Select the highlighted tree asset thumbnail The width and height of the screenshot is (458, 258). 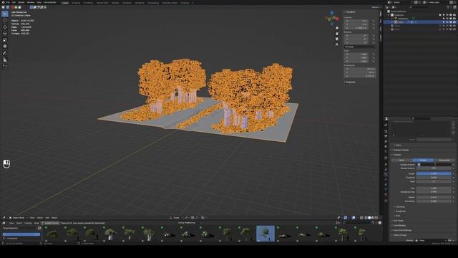tap(265, 233)
